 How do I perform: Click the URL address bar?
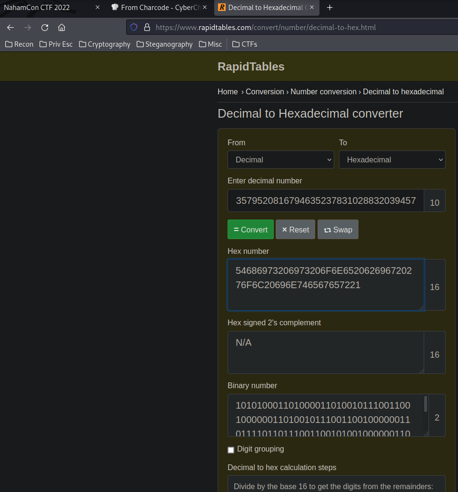click(x=292, y=27)
